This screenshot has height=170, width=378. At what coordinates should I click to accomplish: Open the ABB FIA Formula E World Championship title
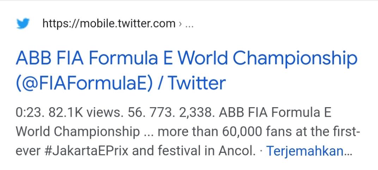tap(186, 58)
